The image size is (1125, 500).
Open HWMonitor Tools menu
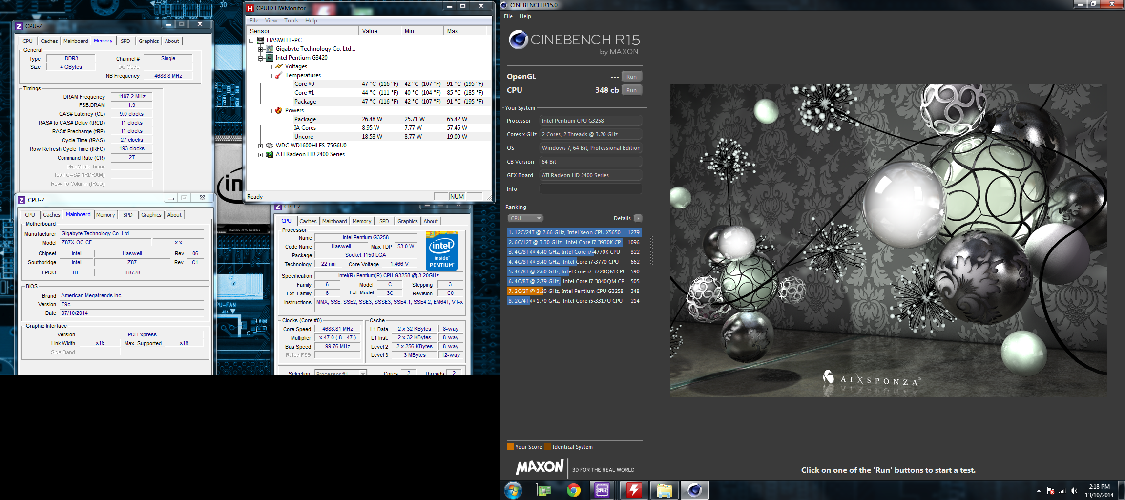[x=291, y=21]
